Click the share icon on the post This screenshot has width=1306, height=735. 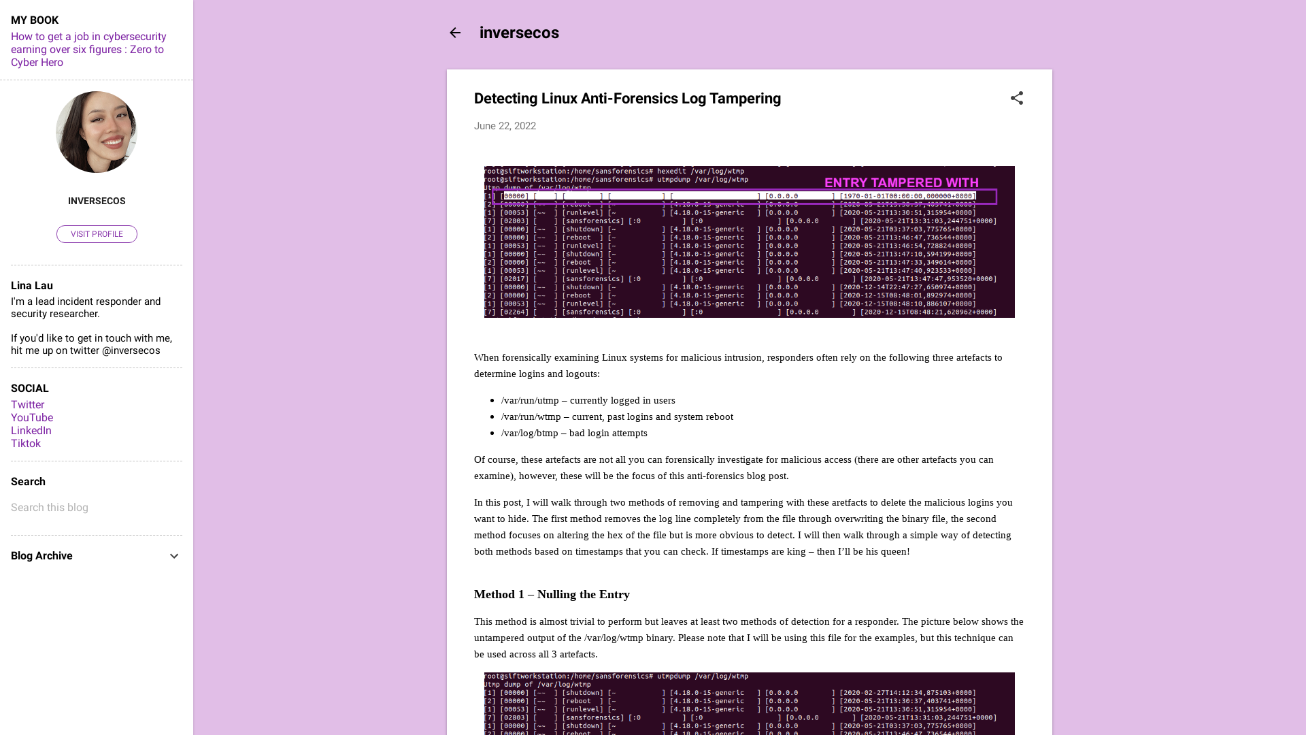pyautogui.click(x=1016, y=98)
